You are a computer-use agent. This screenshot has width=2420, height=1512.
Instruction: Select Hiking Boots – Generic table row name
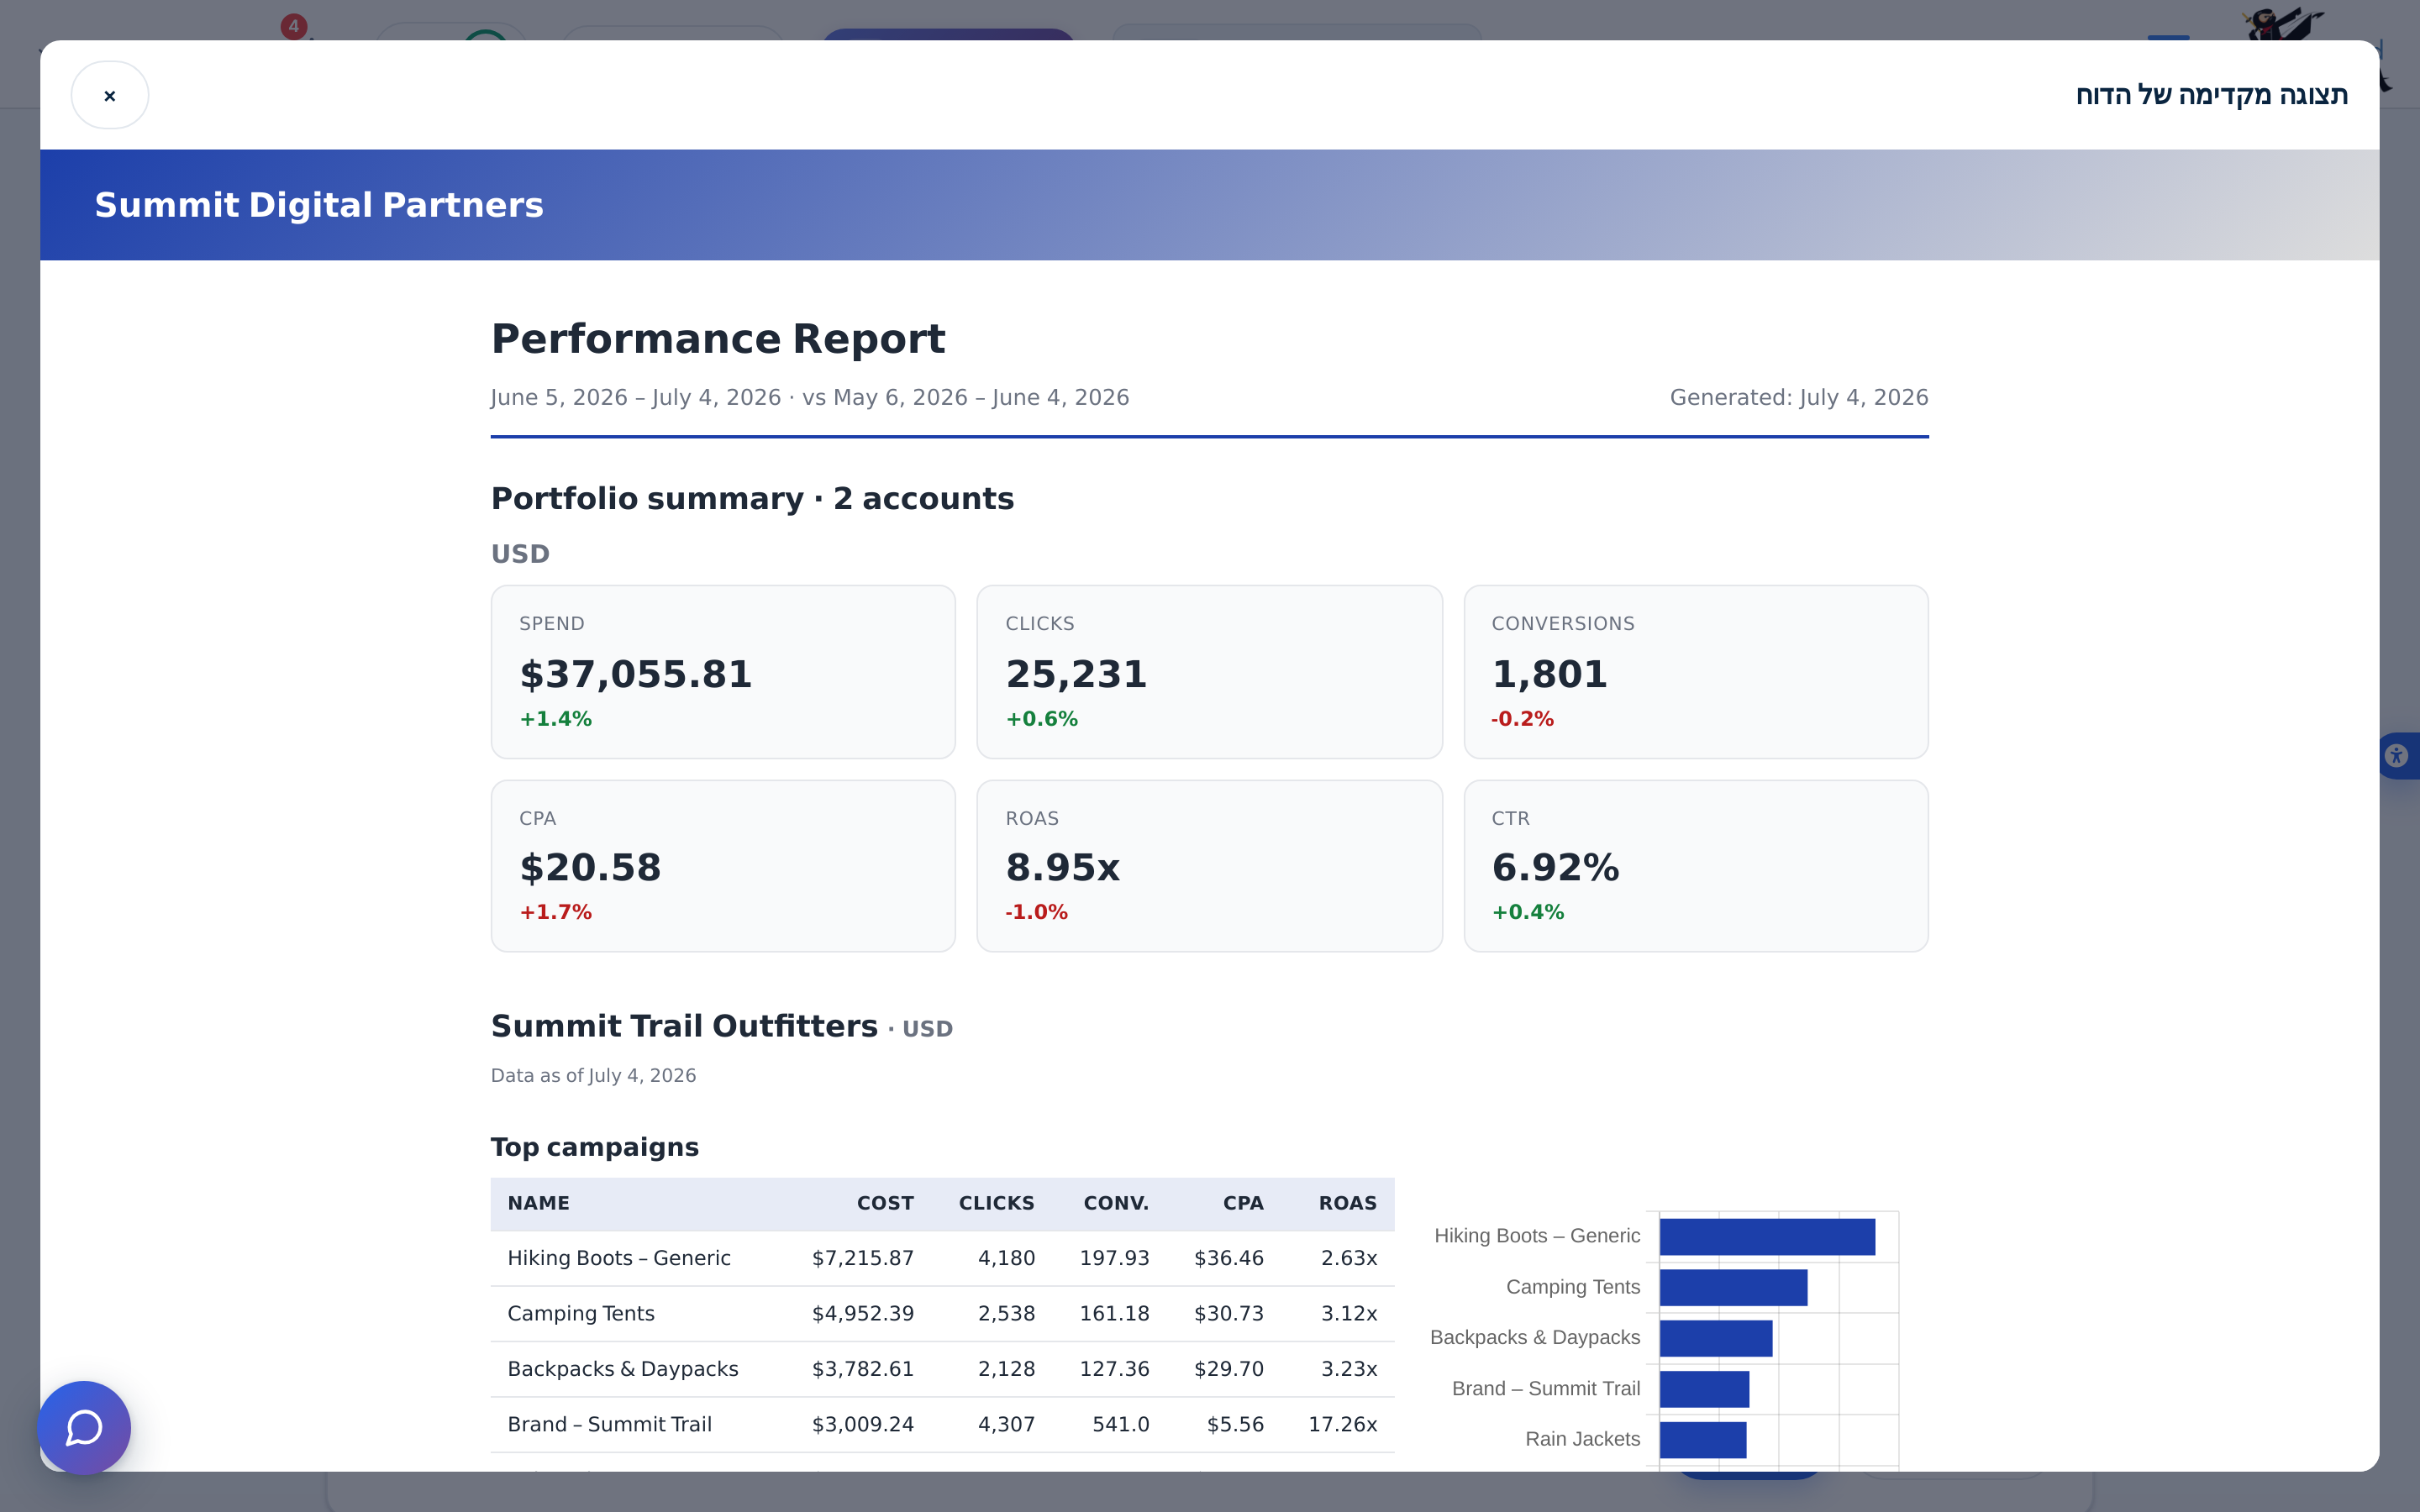[618, 1258]
